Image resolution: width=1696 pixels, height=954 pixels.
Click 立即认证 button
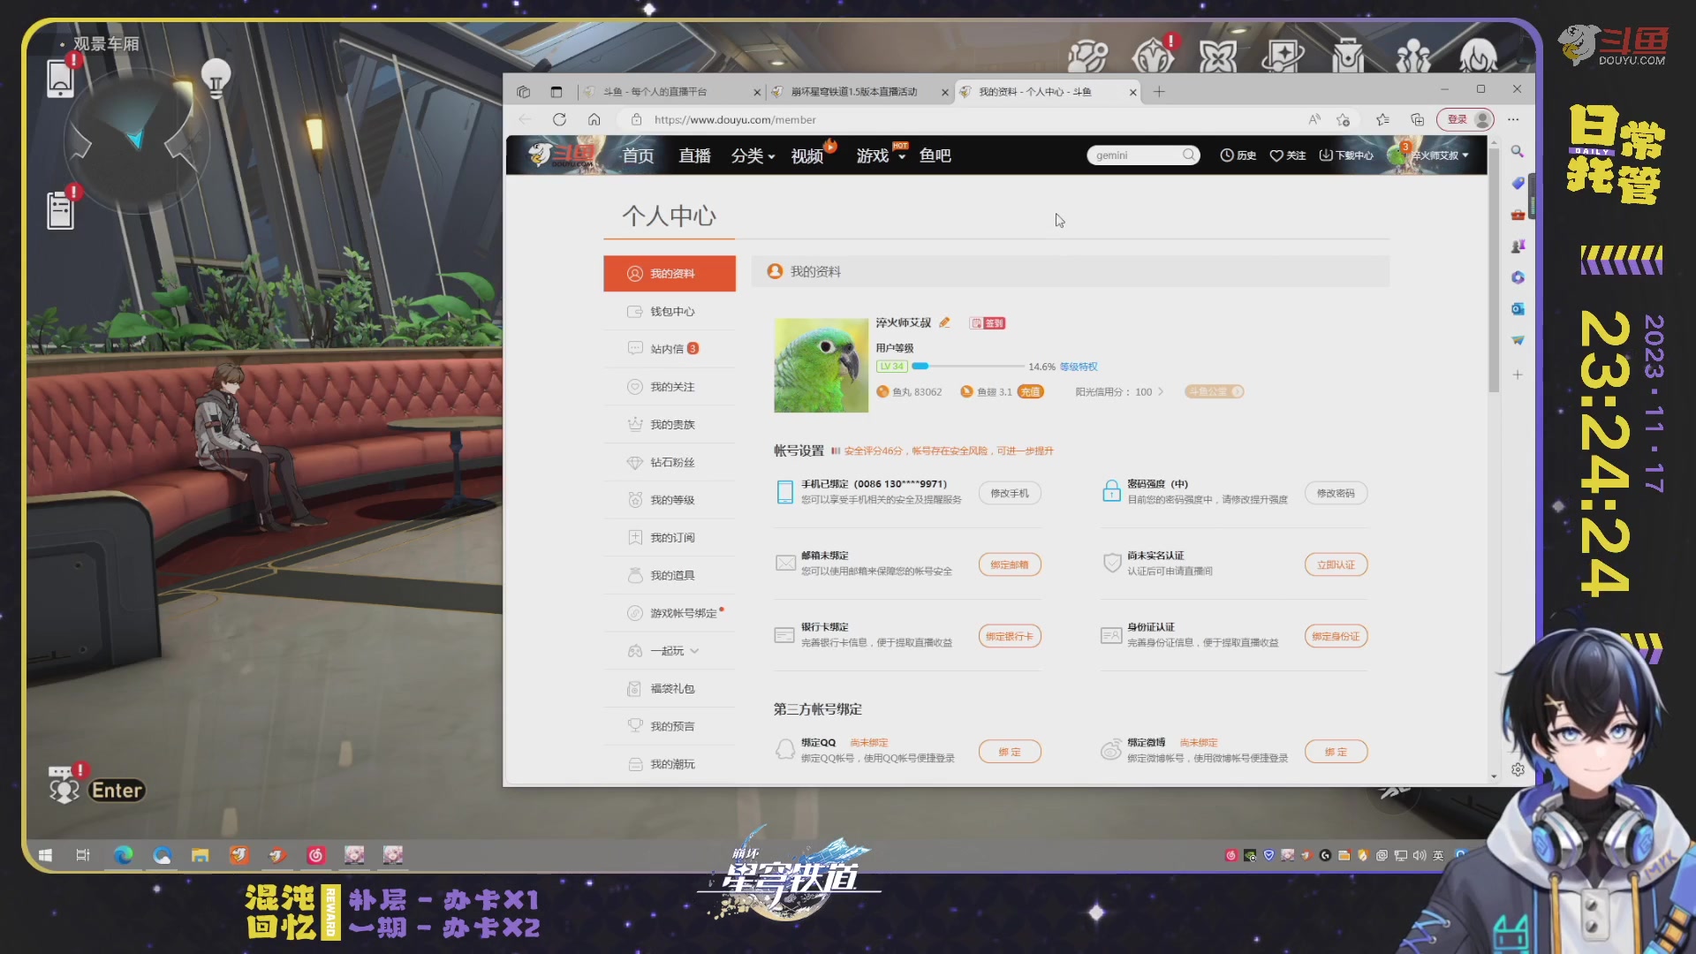tap(1336, 564)
